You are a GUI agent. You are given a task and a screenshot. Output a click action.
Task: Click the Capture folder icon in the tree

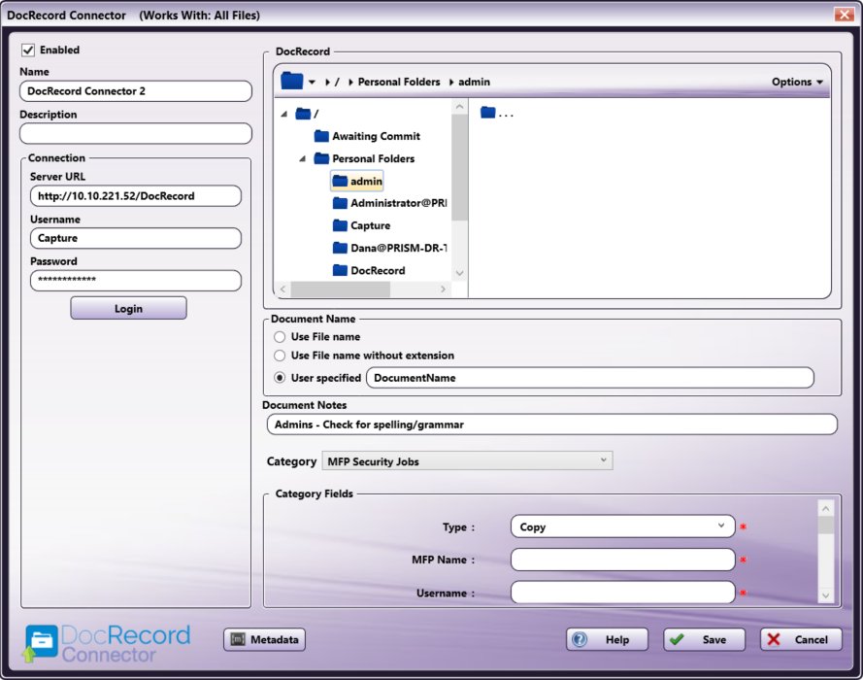[340, 225]
